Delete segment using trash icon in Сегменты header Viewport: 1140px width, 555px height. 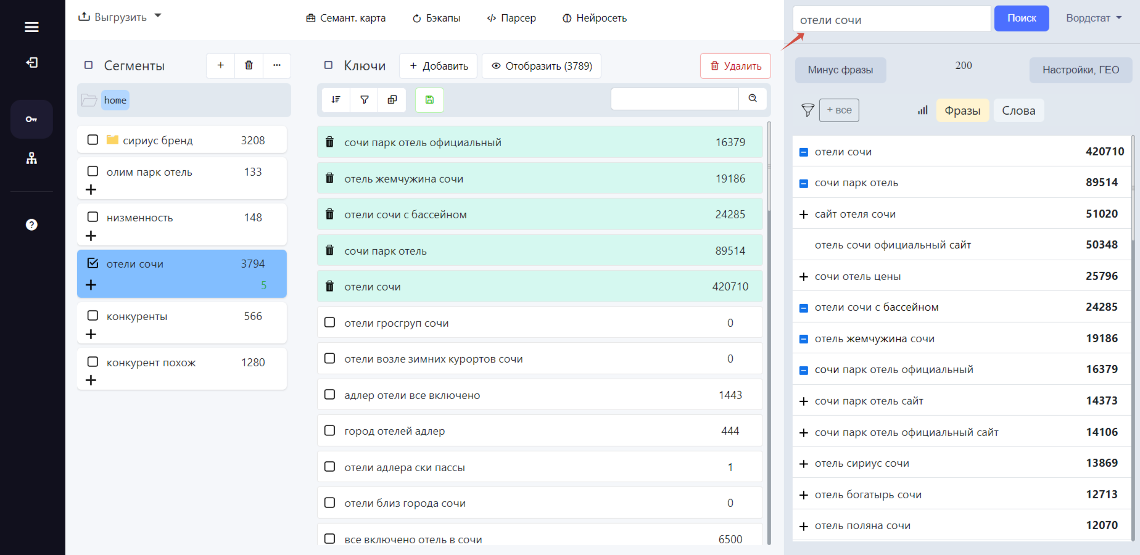[249, 65]
